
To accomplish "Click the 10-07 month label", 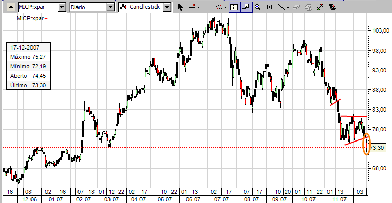I will [308, 199].
